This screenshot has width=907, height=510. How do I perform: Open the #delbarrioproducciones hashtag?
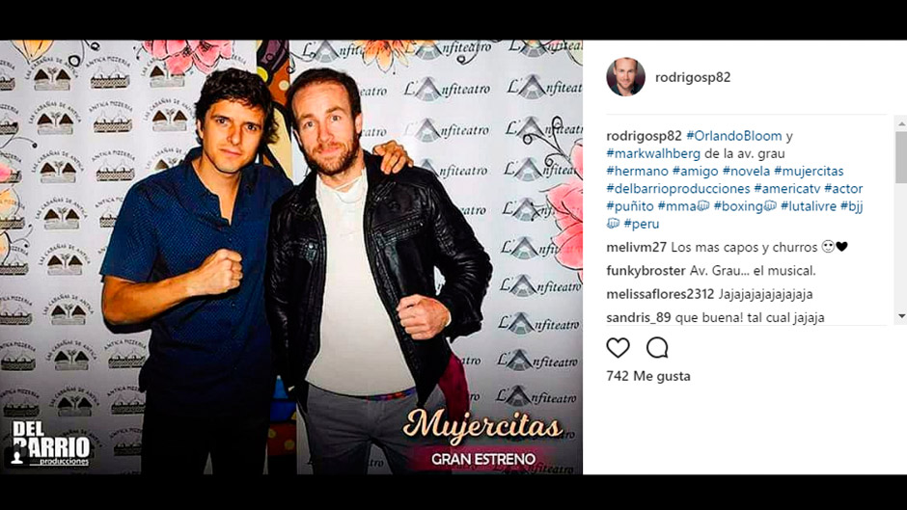point(678,189)
